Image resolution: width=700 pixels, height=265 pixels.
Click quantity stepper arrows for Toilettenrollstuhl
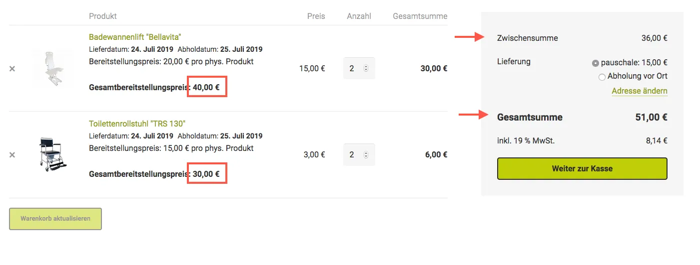click(x=366, y=154)
